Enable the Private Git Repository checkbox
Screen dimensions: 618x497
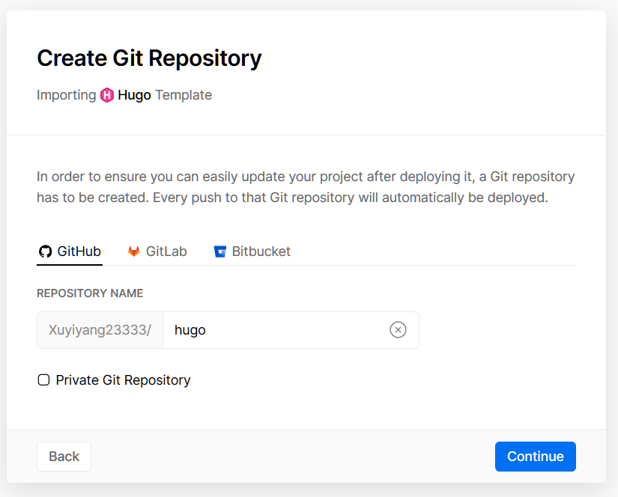(43, 380)
